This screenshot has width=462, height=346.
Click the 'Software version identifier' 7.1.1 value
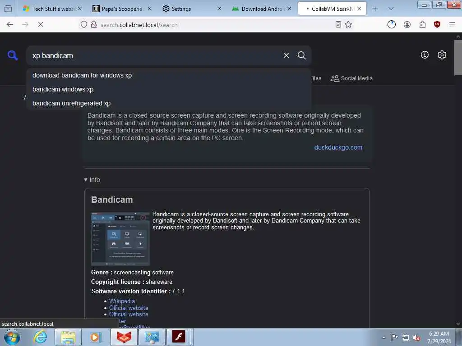178,291
